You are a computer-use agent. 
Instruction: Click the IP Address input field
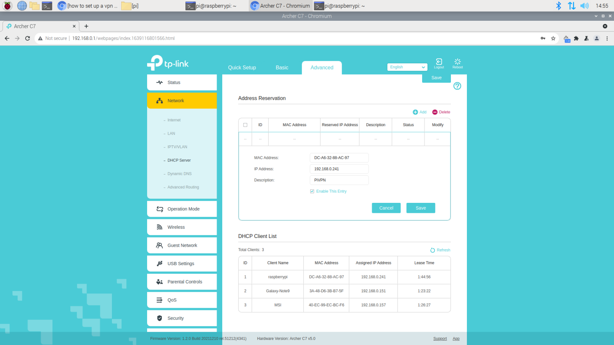(x=339, y=169)
